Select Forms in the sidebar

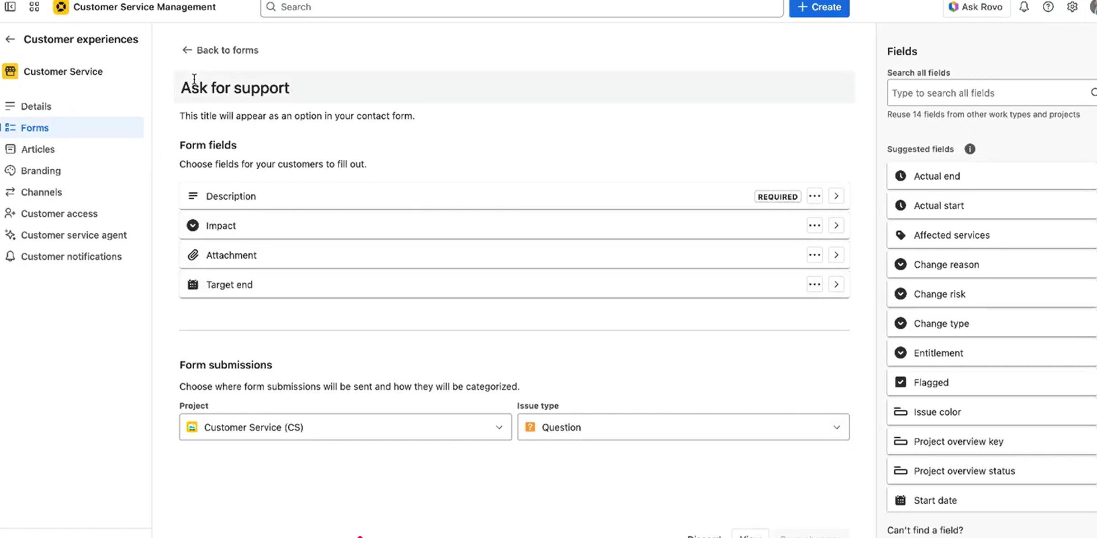pyautogui.click(x=72, y=128)
